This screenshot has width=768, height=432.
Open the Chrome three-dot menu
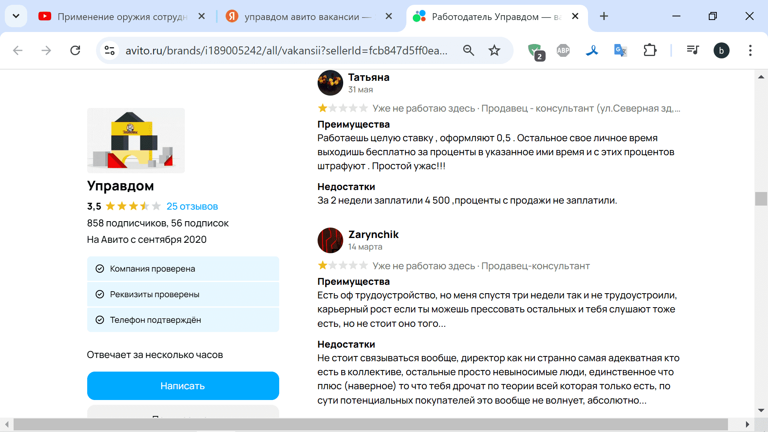(x=750, y=50)
